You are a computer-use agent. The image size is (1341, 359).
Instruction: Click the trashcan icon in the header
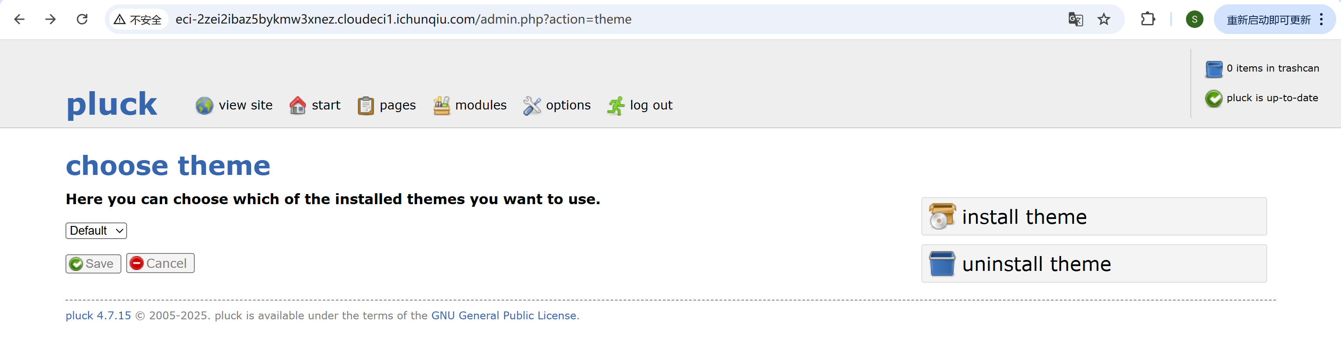coord(1213,68)
